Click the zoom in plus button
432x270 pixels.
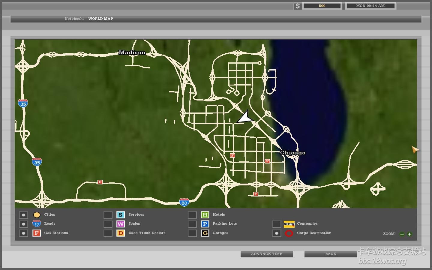(x=409, y=234)
